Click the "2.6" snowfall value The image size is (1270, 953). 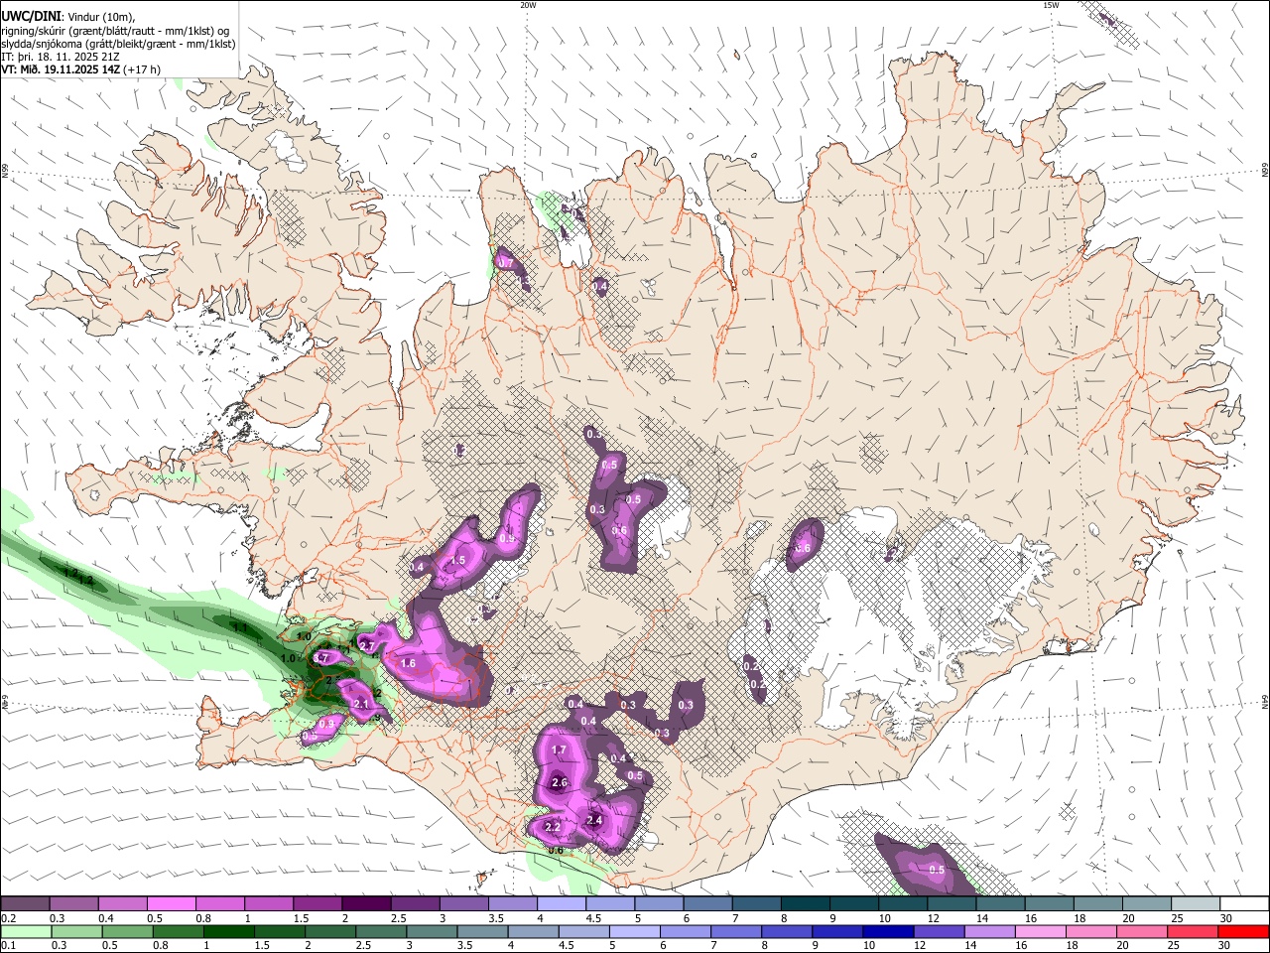coord(560,783)
